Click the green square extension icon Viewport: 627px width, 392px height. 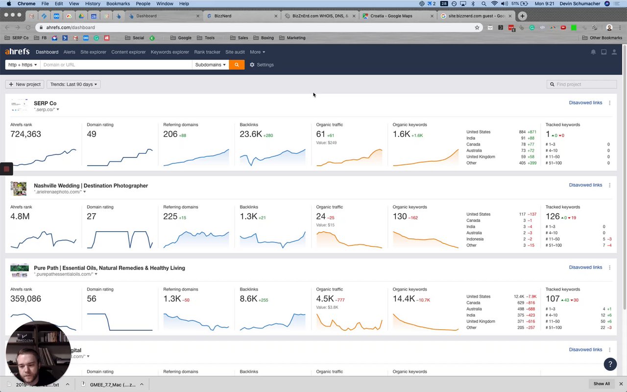click(574, 27)
